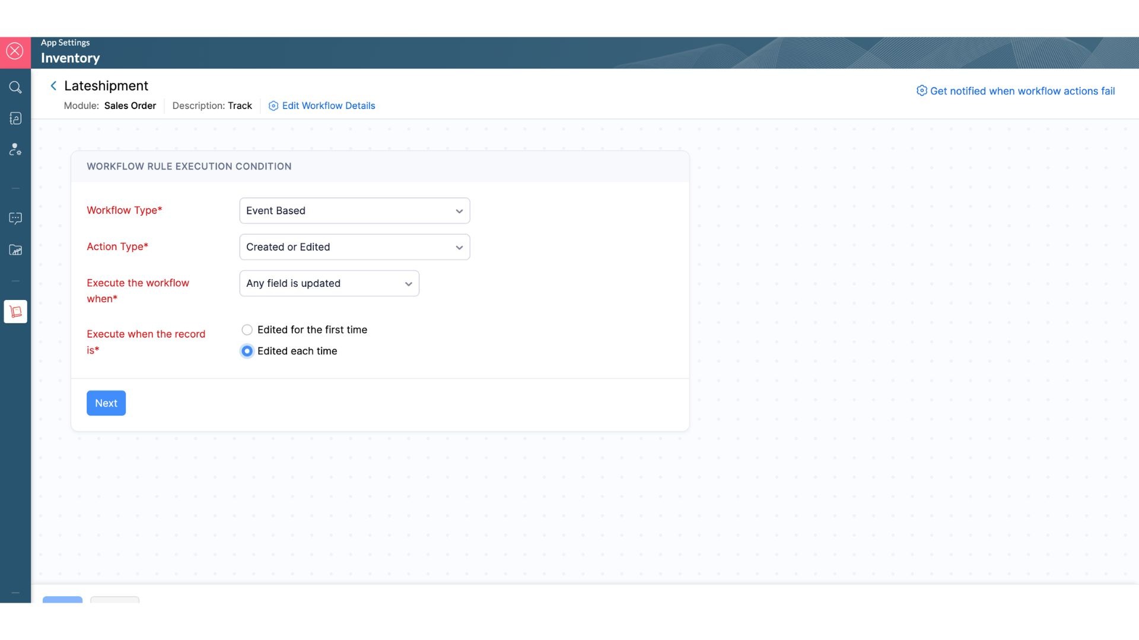Open the reports folder icon in sidebar

(x=15, y=250)
